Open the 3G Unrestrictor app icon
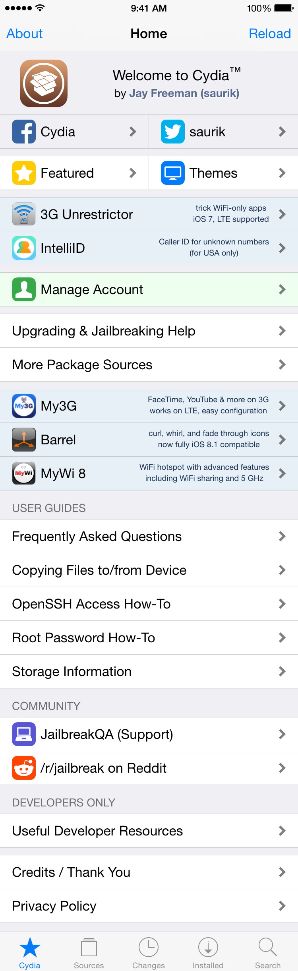The image size is (298, 971). [24, 214]
